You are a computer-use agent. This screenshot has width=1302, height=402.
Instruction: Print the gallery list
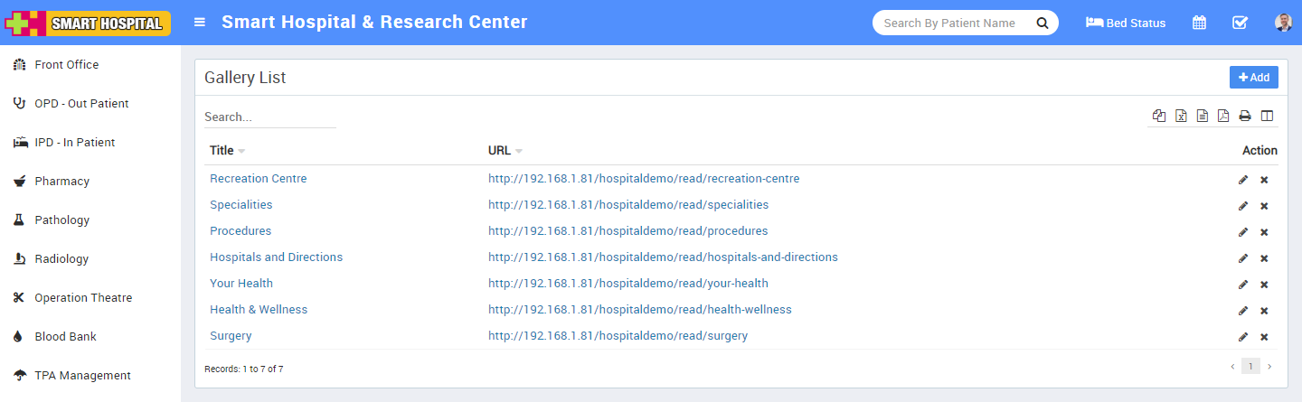pos(1245,116)
